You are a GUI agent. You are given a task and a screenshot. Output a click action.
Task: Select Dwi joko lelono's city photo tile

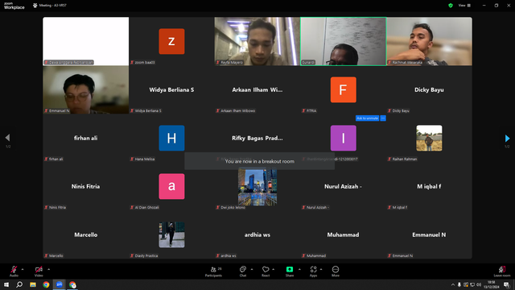257,187
